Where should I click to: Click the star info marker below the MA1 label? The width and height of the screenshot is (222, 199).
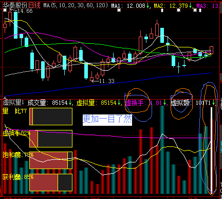pyautogui.click(x=119, y=10)
